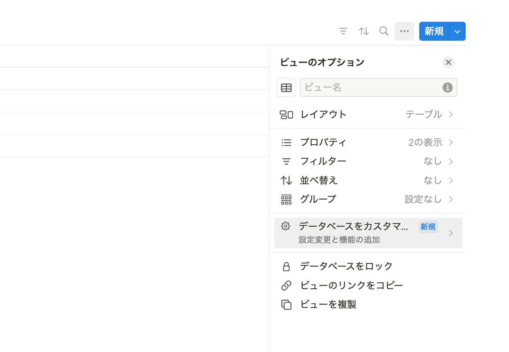Viewport: 509px width, 352px height.
Task: Click the lock icon beside データベースをロック
Action: click(x=286, y=266)
